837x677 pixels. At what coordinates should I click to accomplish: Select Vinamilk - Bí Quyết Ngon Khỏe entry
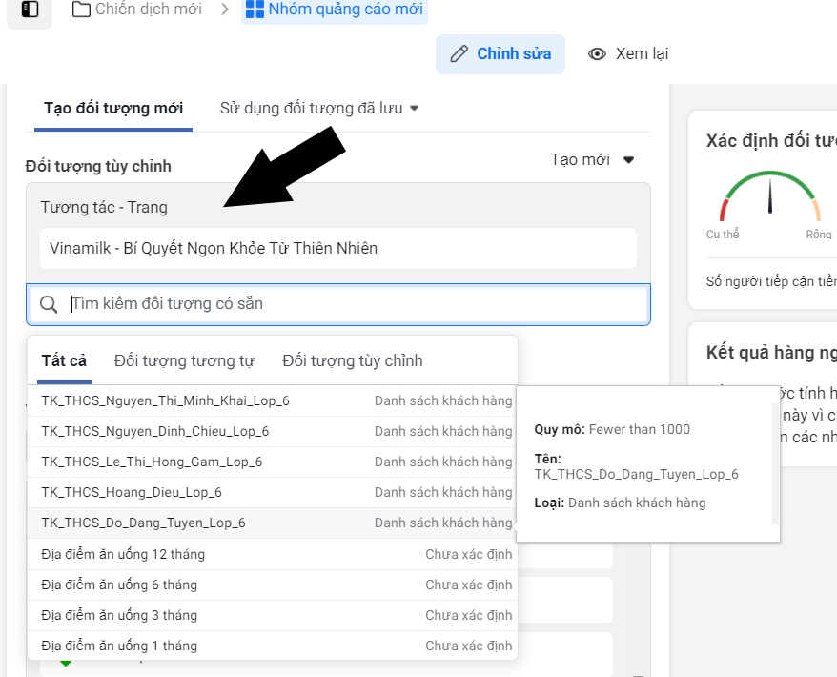click(337, 248)
